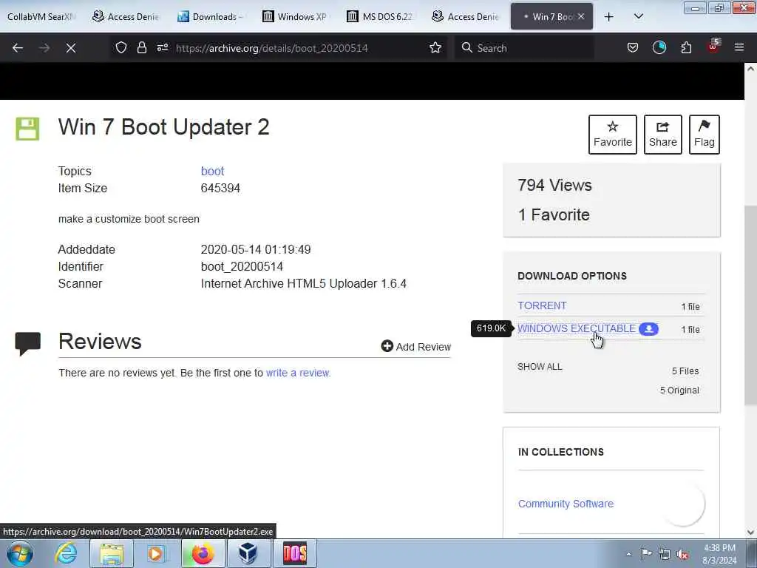Switch to the Downloads tab
Screen dimensions: 757x568
(211, 17)
